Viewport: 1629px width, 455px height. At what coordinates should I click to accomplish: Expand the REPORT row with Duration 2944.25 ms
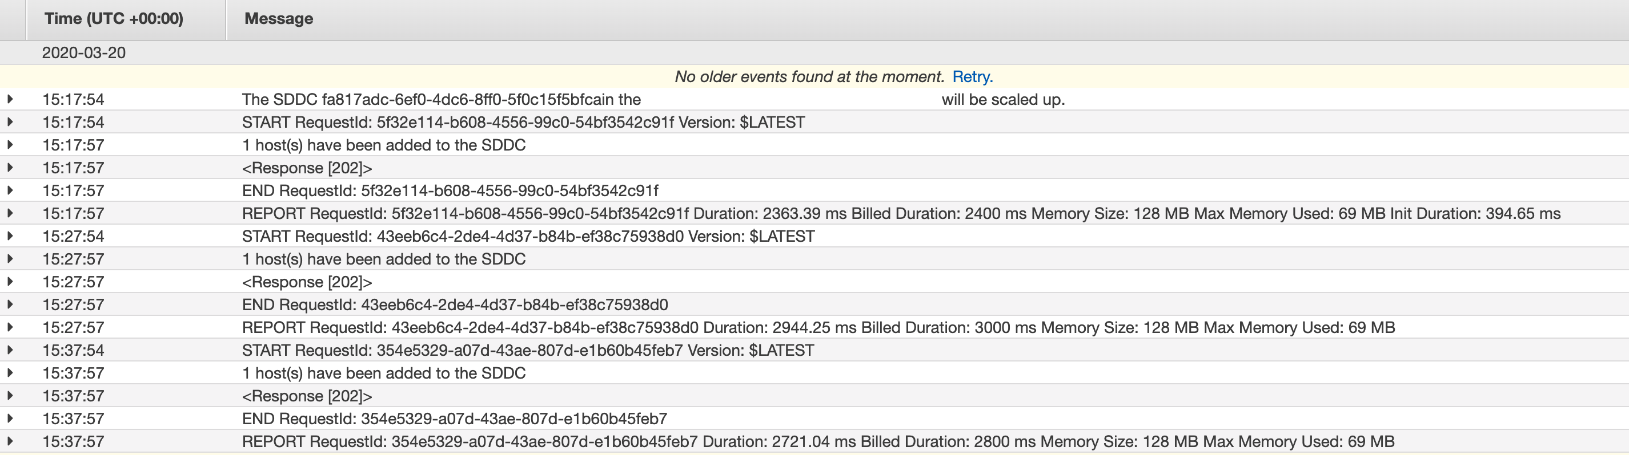tap(10, 327)
